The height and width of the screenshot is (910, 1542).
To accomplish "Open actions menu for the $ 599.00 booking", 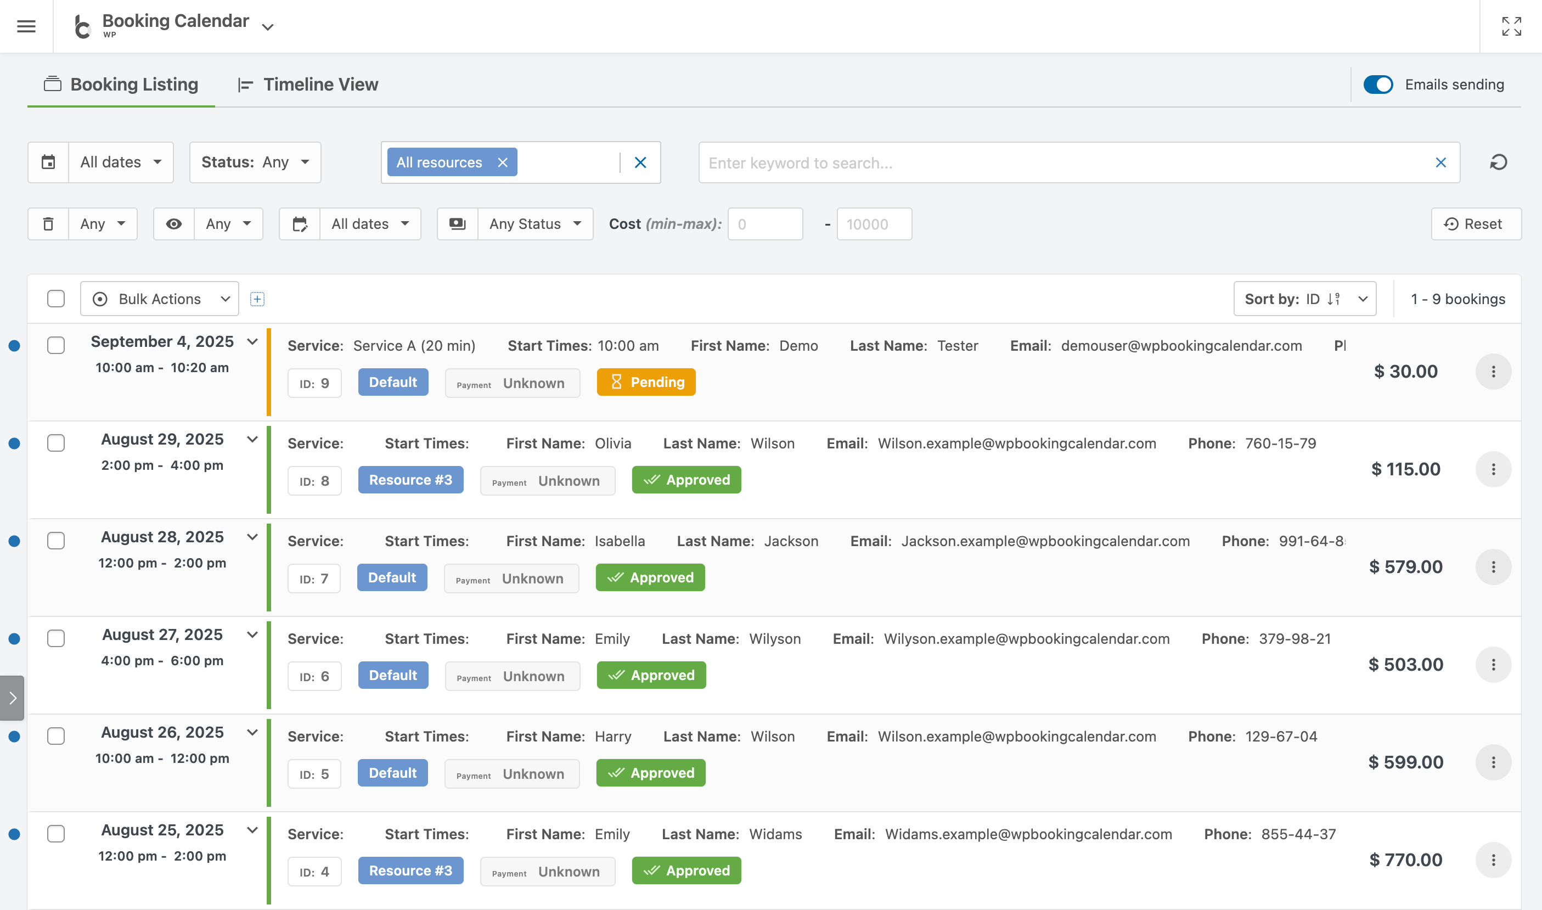I will pos(1493,762).
